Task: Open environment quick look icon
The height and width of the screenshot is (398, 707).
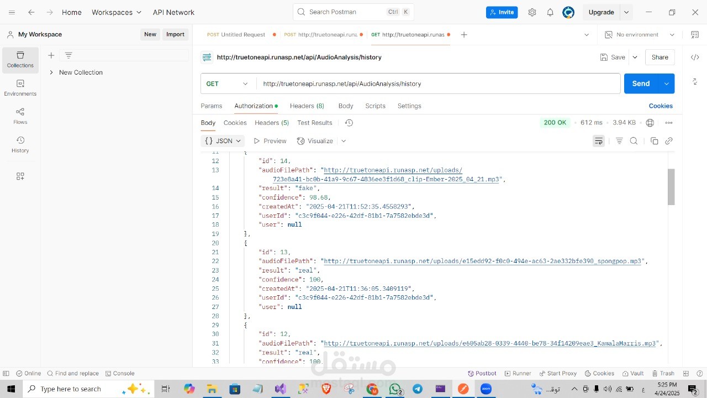Action: click(695, 35)
